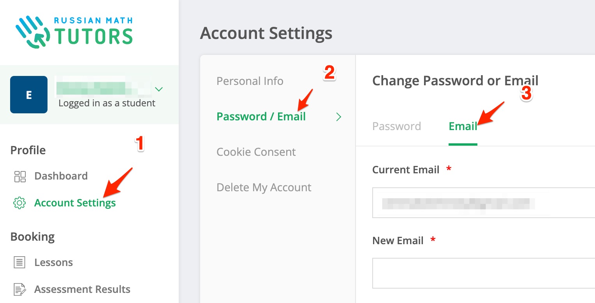Open Cookie Consent settings

click(256, 152)
